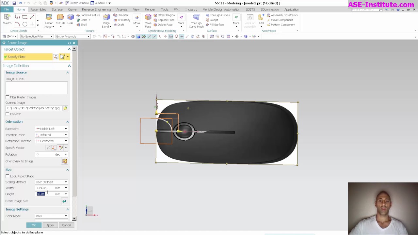This screenshot has height=235, width=418.
Task: Open the Insertion Point dropdown
Action: 51,135
